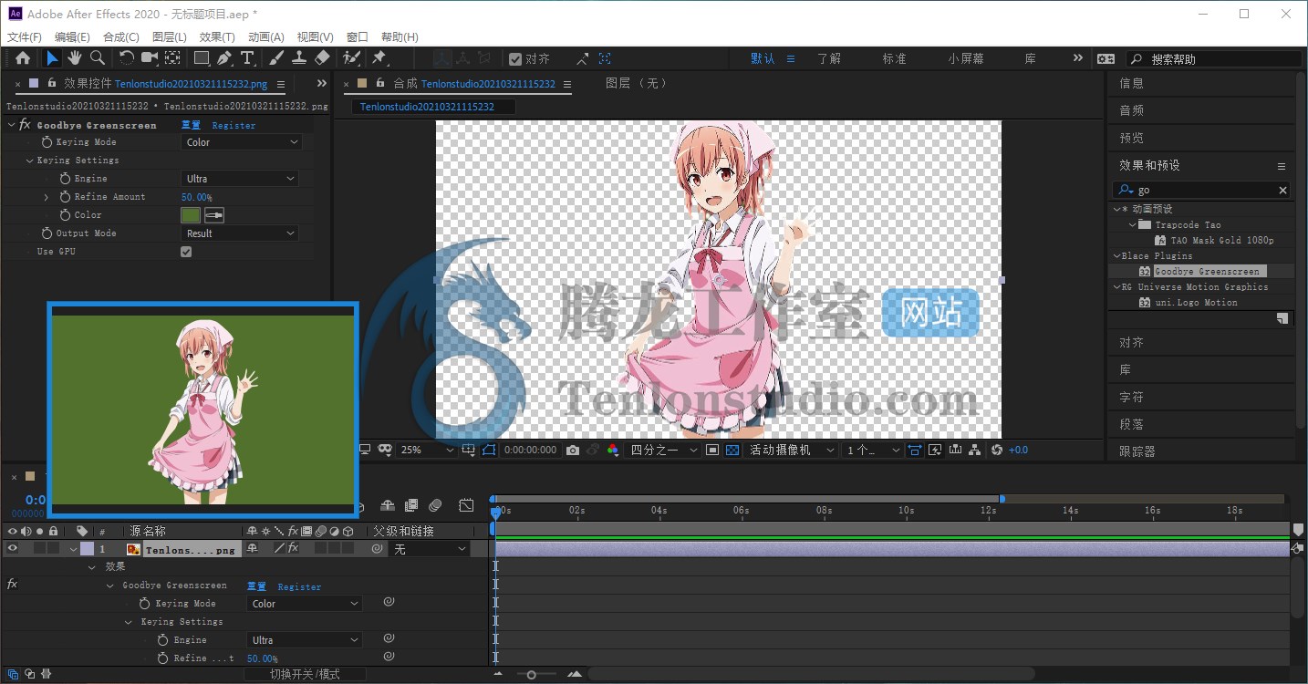Open the 合成(C) menu
Viewport: 1308px width, 684px height.
[x=121, y=37]
